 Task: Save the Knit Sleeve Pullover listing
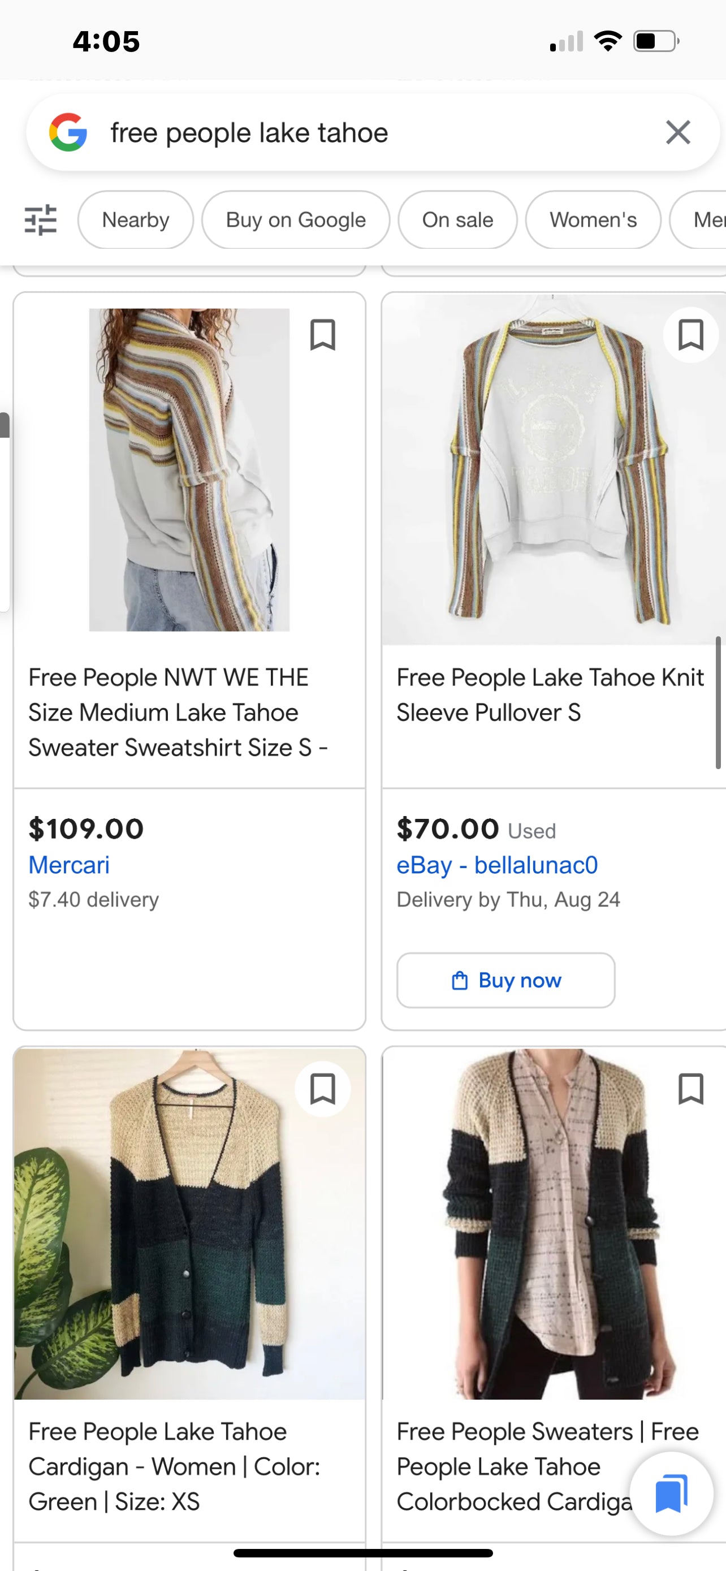690,335
